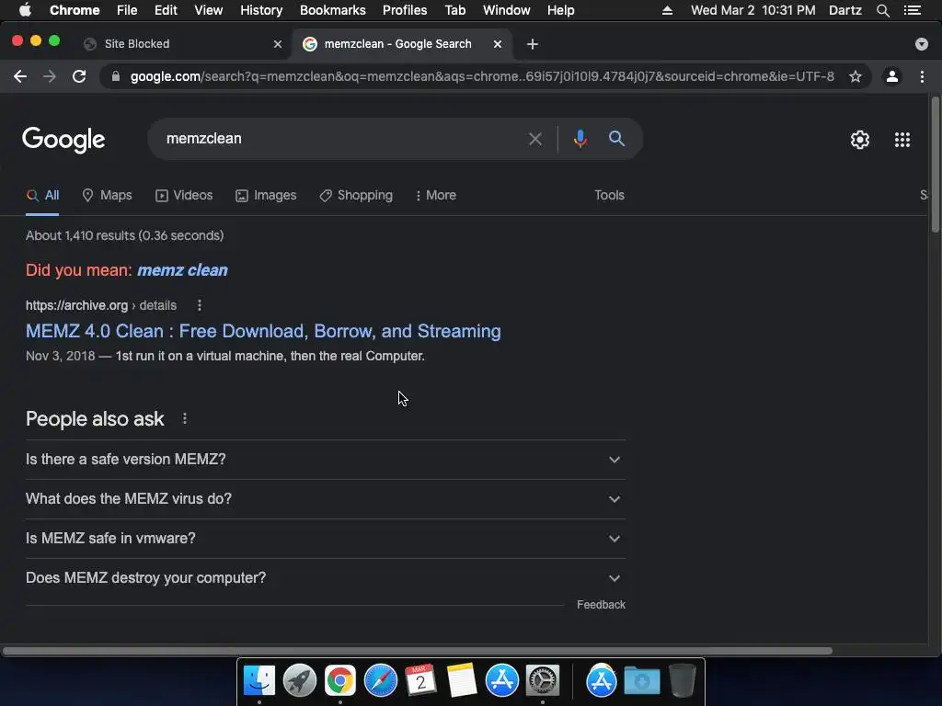Open the Window menu
This screenshot has height=706, width=942.
point(507,10)
